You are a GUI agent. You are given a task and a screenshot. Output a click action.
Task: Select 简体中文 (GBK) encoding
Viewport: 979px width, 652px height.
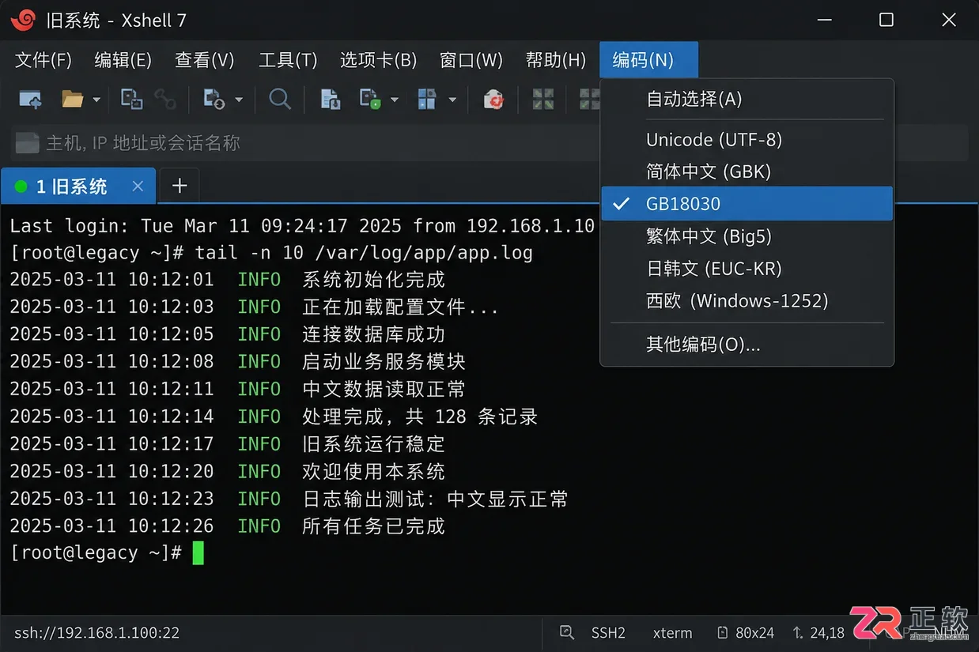[747, 171]
